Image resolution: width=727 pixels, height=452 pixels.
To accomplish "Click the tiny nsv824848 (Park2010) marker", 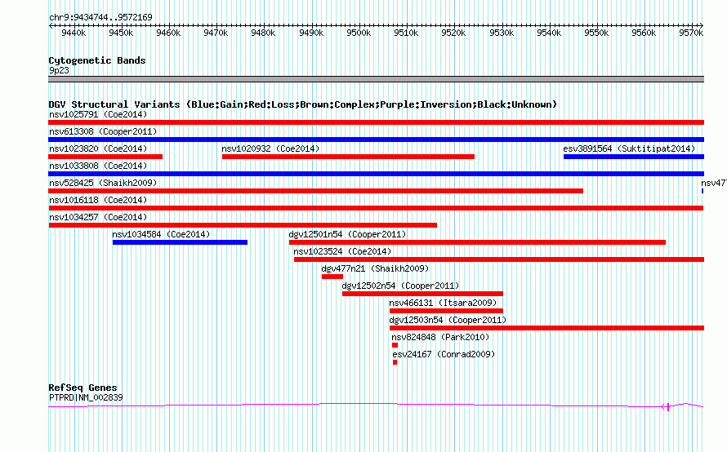I will click(395, 345).
